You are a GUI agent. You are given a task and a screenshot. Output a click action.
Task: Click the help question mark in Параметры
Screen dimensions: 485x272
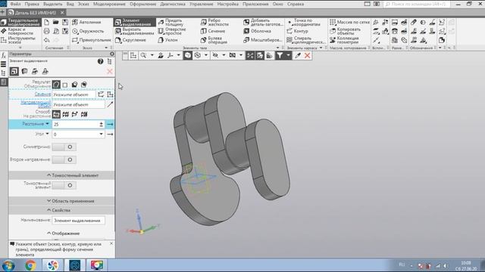[x=100, y=61]
